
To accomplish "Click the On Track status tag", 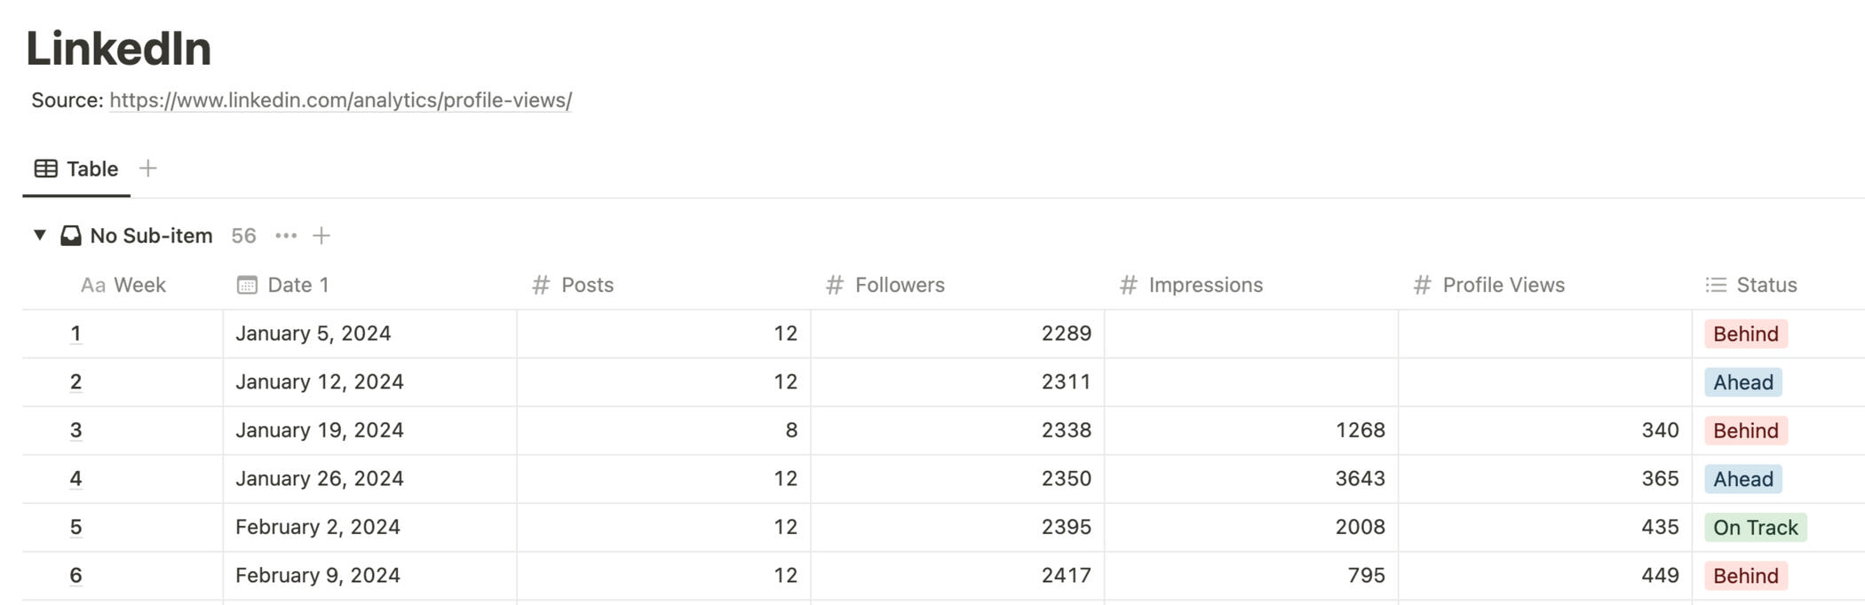I will (1755, 527).
